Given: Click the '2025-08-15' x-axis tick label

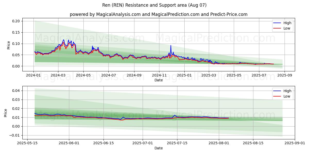Looking at the screenshot, I should click(253, 143).
